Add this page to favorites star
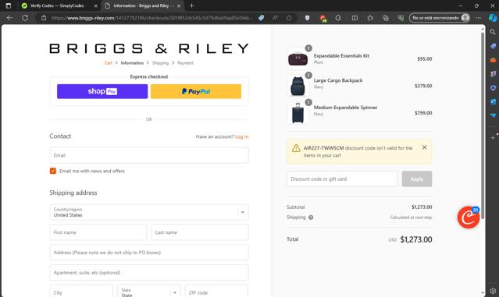 point(289,18)
